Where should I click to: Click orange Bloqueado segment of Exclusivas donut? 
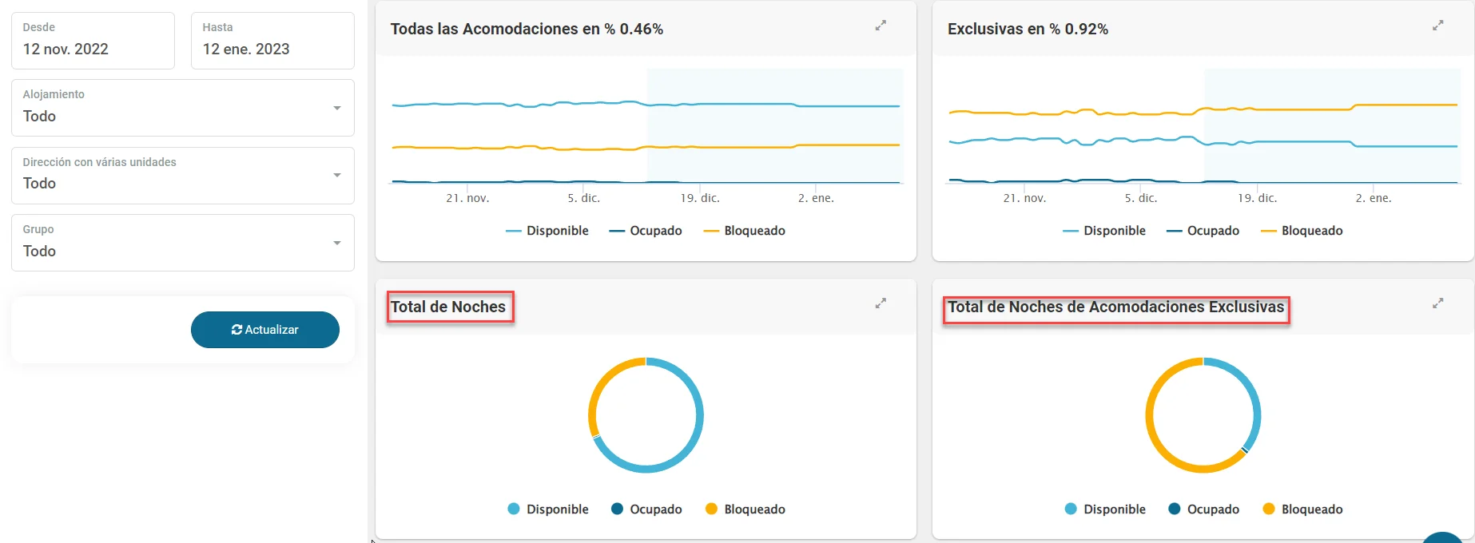click(x=1155, y=435)
